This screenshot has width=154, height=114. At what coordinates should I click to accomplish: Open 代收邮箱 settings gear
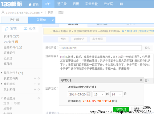(39, 89)
